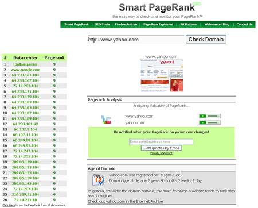Open Contact Us menu item
Image resolution: width=258 pixels, height=208 pixels.
coord(244,24)
